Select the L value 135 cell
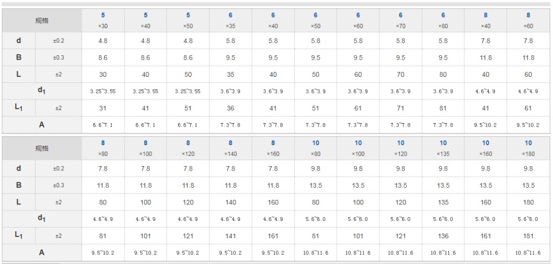This screenshot has width=553, height=264. point(443,202)
